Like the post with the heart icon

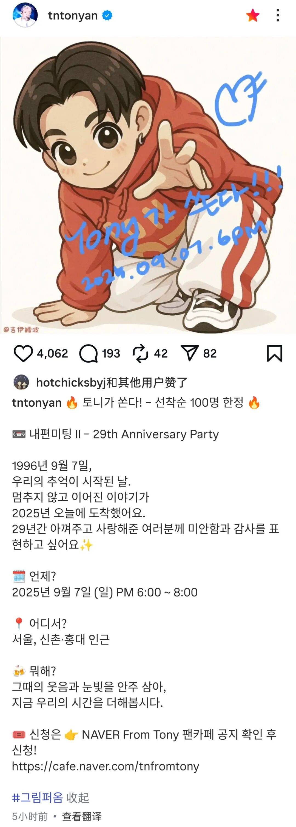click(23, 353)
